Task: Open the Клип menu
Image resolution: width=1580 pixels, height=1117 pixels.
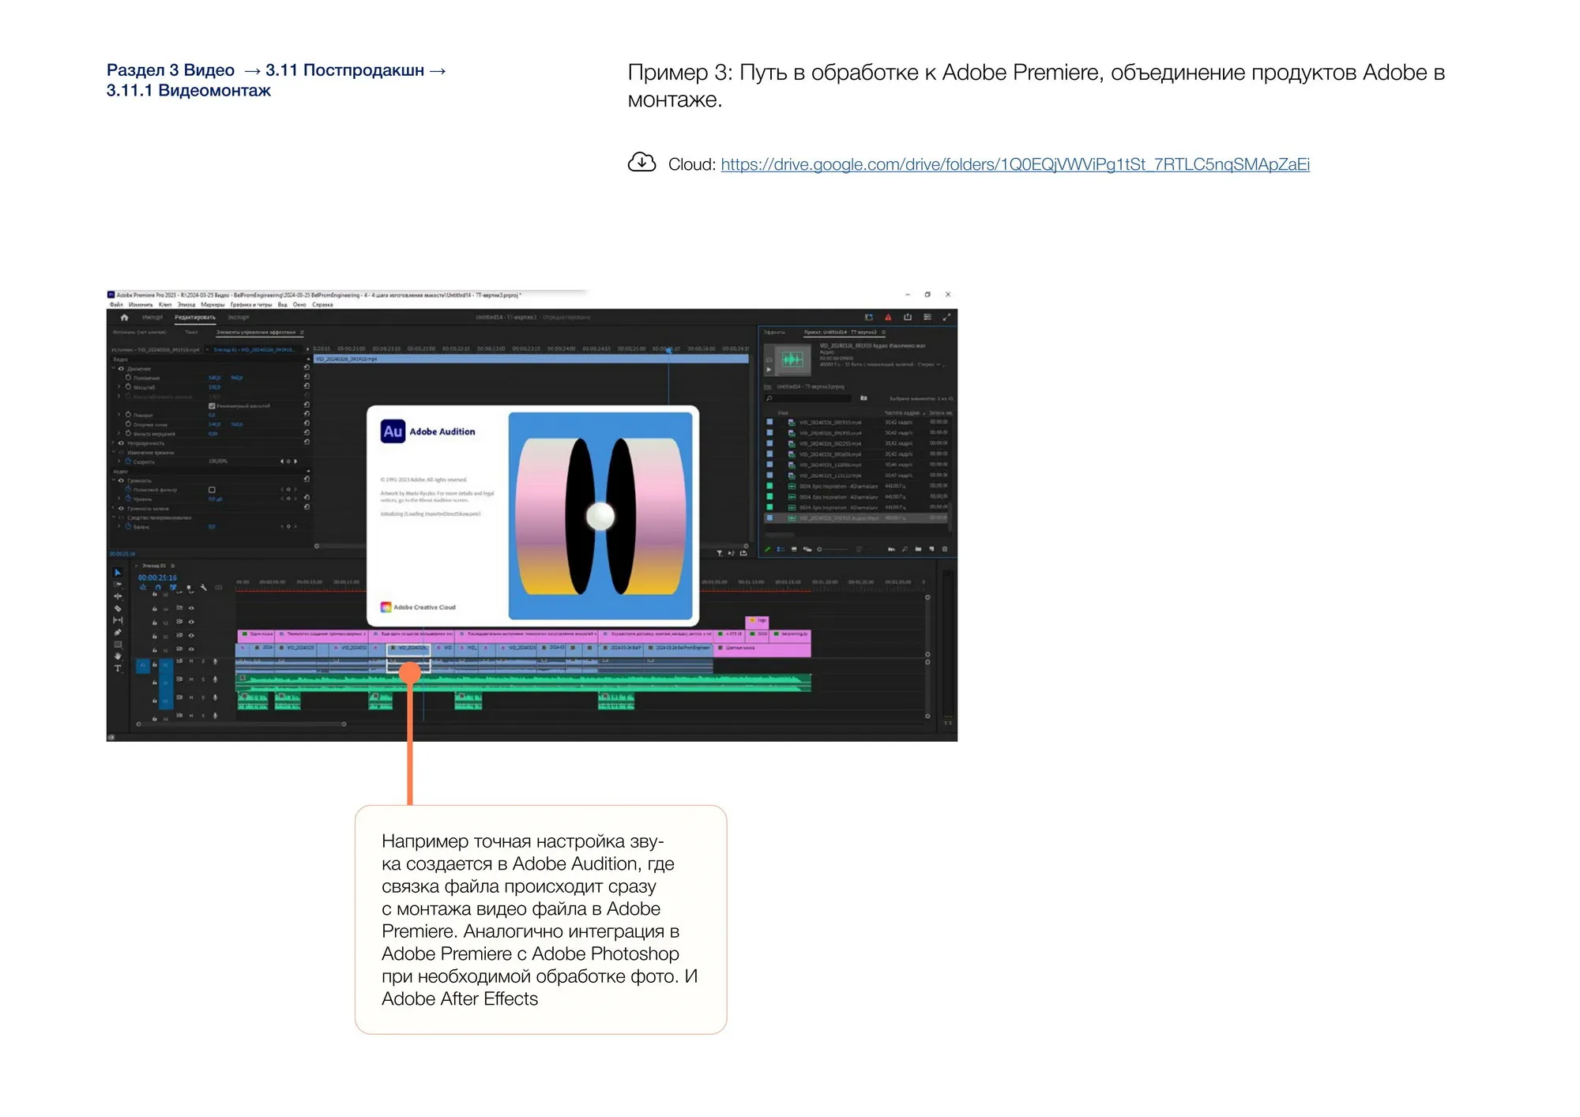Action: 164,305
